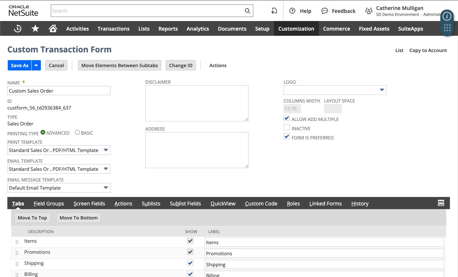Switch to the Screen Fields subtab
The height and width of the screenshot is (277, 458).
[89, 203]
